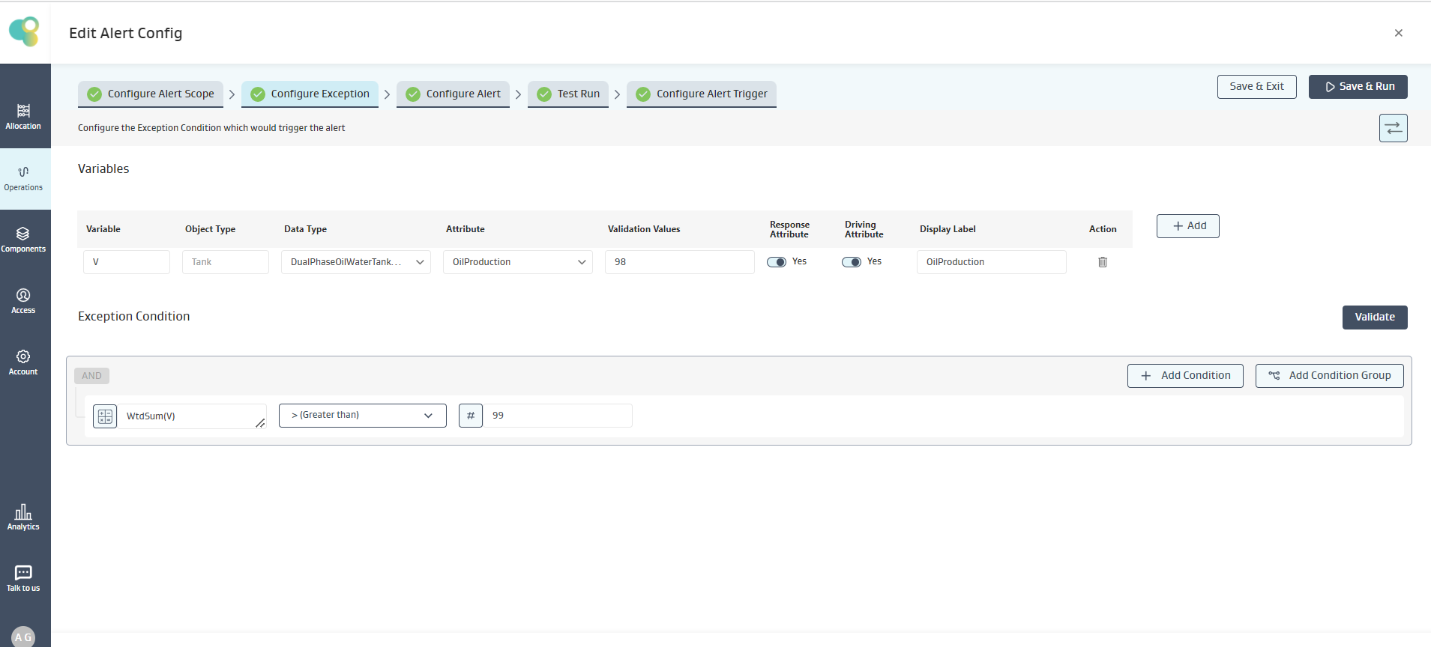This screenshot has height=647, width=1431.
Task: Delete variable V with trash icon
Action: coord(1103,262)
